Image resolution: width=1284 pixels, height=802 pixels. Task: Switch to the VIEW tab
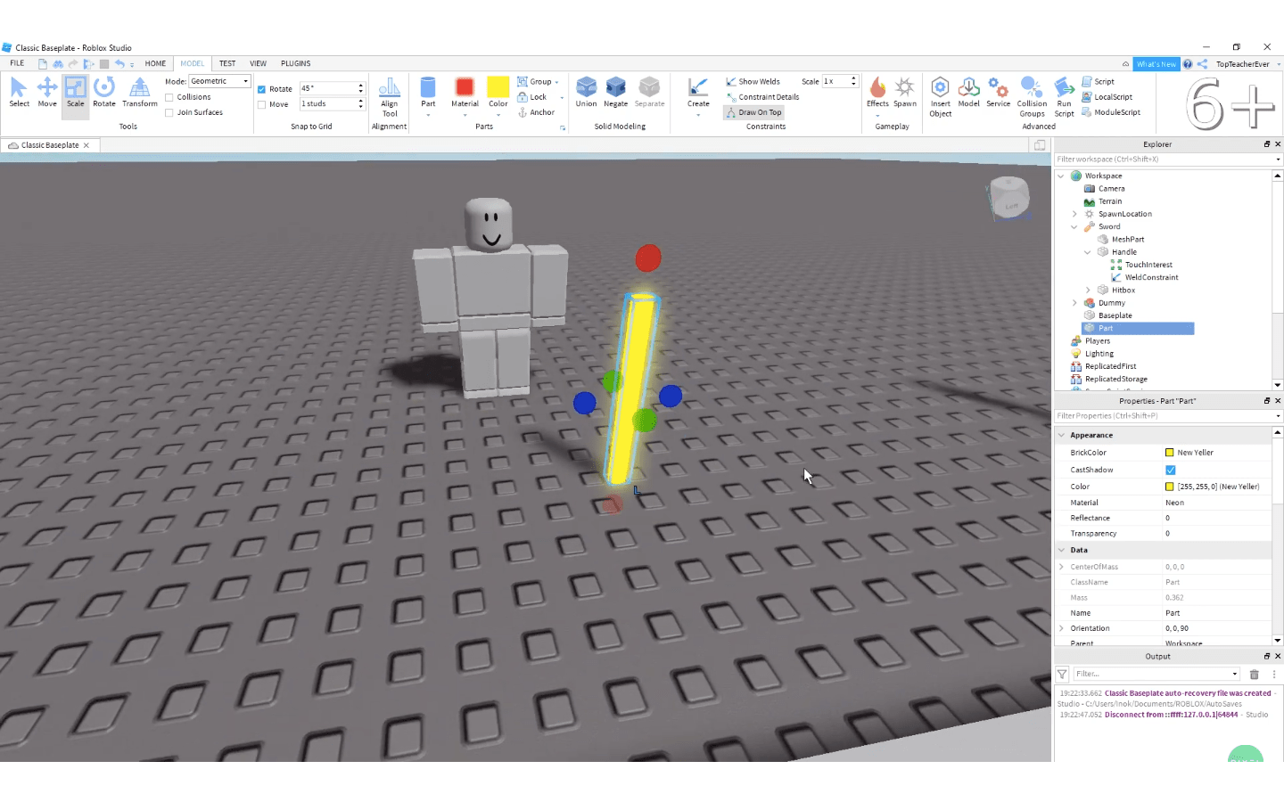tap(258, 63)
